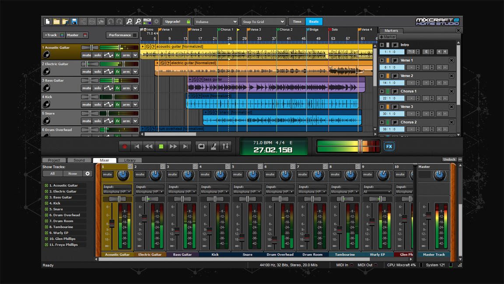Image resolution: width=504 pixels, height=284 pixels.
Task: Mute the Acoustic Guitar track
Action: [x=86, y=55]
